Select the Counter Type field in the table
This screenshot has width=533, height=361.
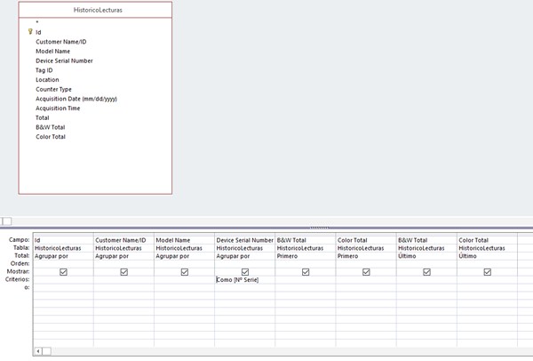(53, 89)
